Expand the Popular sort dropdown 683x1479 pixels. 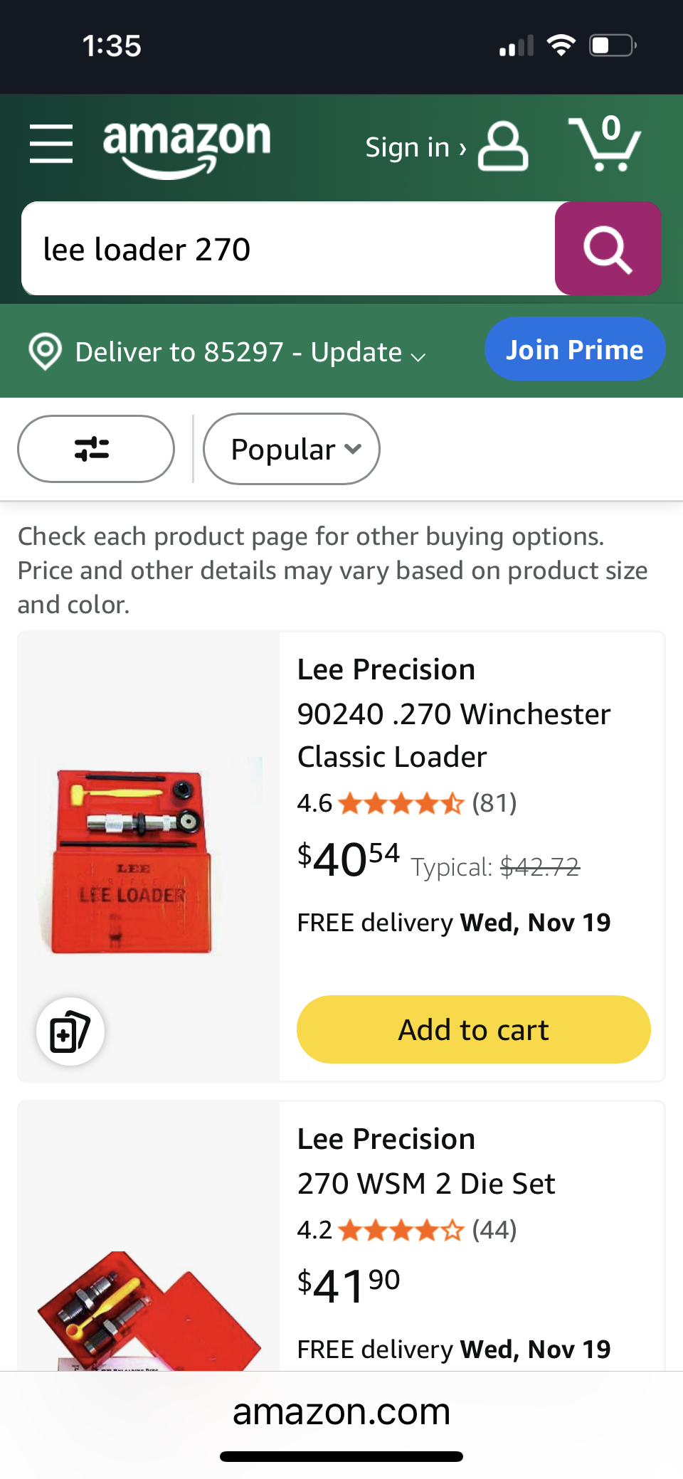pyautogui.click(x=292, y=449)
